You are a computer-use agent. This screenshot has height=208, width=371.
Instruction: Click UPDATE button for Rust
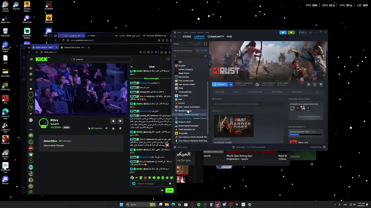tap(221, 84)
